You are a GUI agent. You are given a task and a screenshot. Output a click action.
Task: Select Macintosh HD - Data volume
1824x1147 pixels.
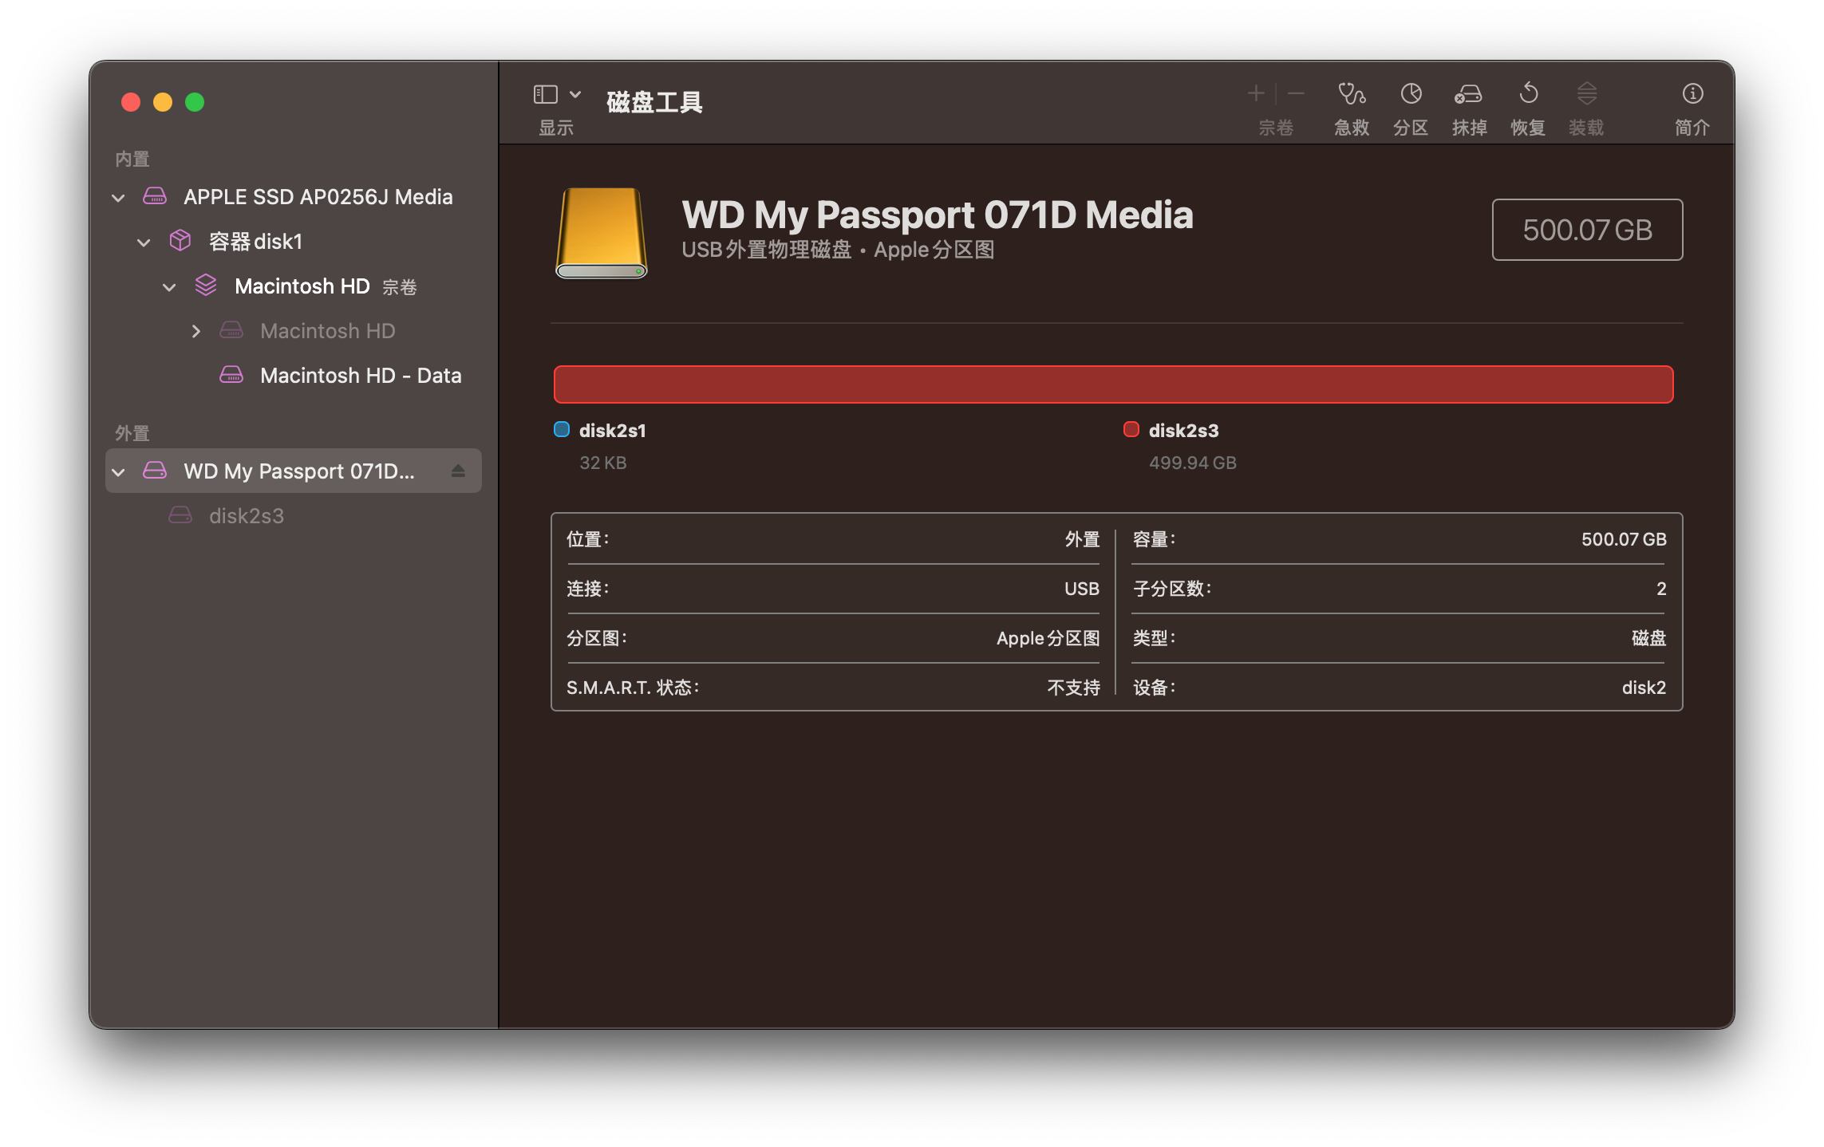tap(360, 376)
